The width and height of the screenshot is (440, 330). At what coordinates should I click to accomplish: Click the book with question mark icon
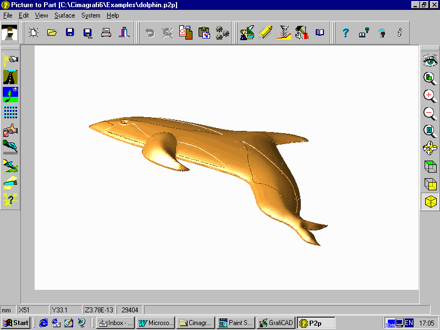(x=364, y=32)
